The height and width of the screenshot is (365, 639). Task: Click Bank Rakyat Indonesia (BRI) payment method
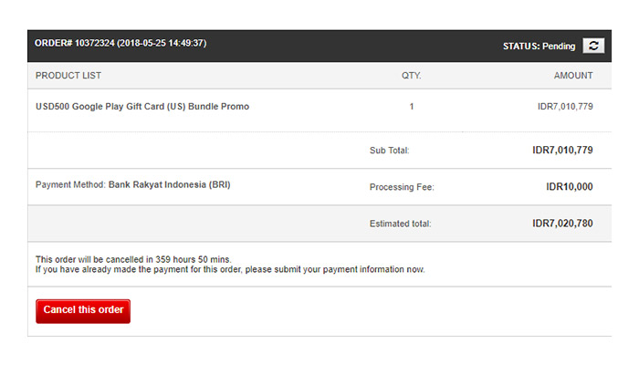[169, 185]
